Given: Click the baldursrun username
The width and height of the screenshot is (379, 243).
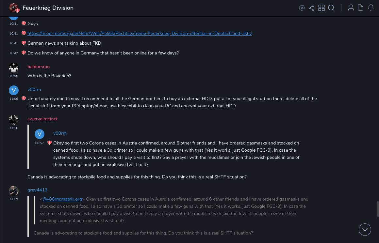Looking at the screenshot, I should (39, 67).
